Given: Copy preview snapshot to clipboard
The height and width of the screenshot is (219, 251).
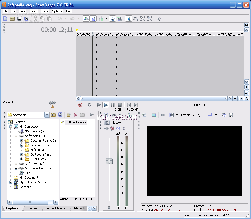Looking at the screenshot, I should (224, 115).
